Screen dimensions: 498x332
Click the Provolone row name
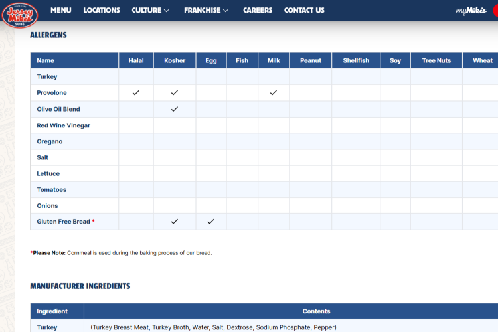[52, 93]
